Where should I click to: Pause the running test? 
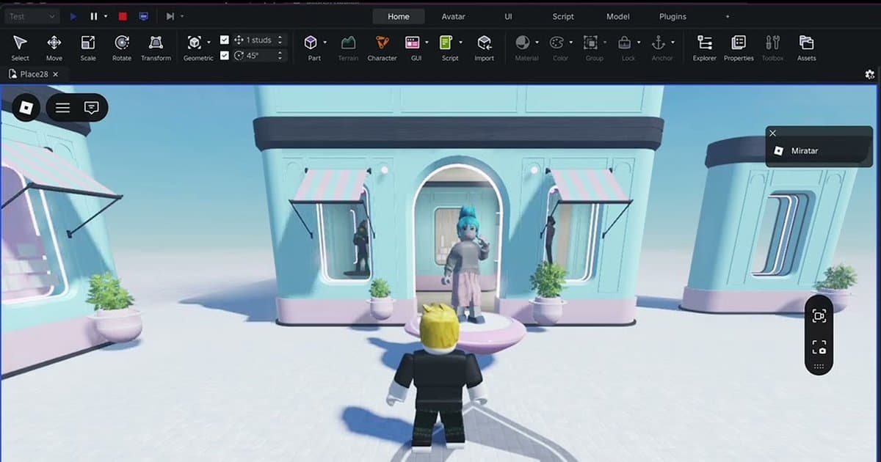(x=94, y=16)
